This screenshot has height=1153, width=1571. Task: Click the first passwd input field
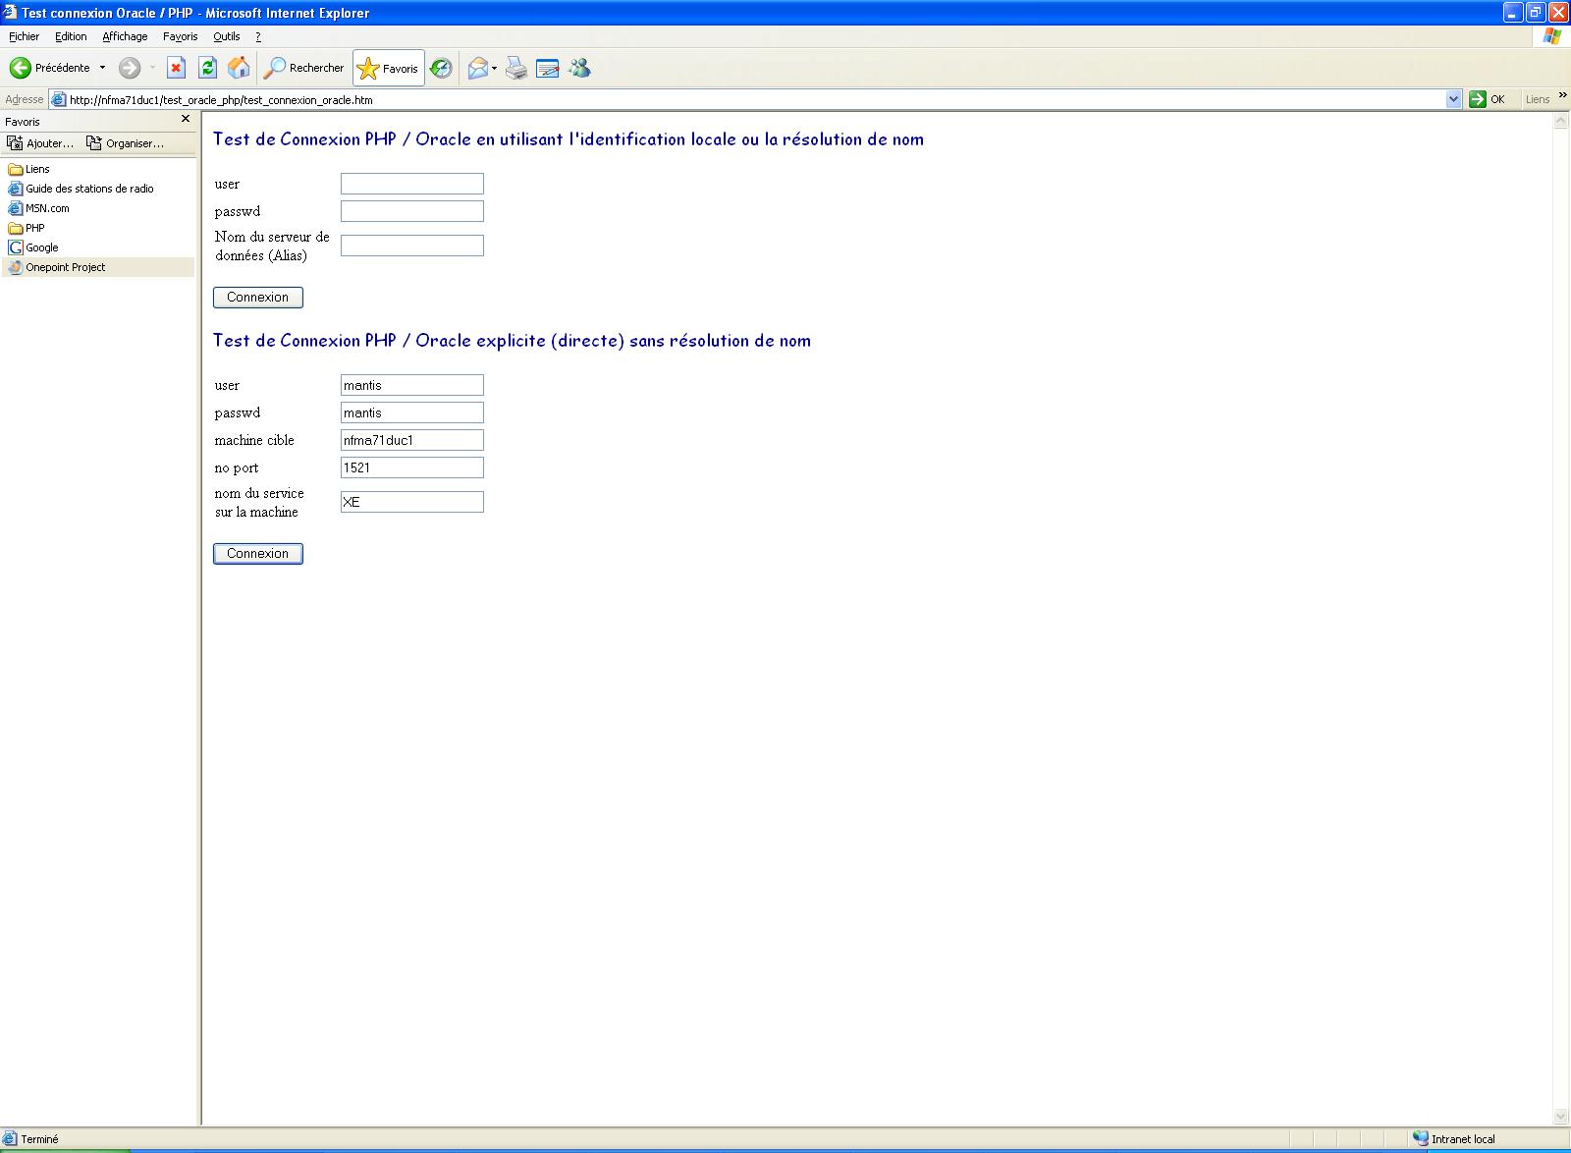412,211
